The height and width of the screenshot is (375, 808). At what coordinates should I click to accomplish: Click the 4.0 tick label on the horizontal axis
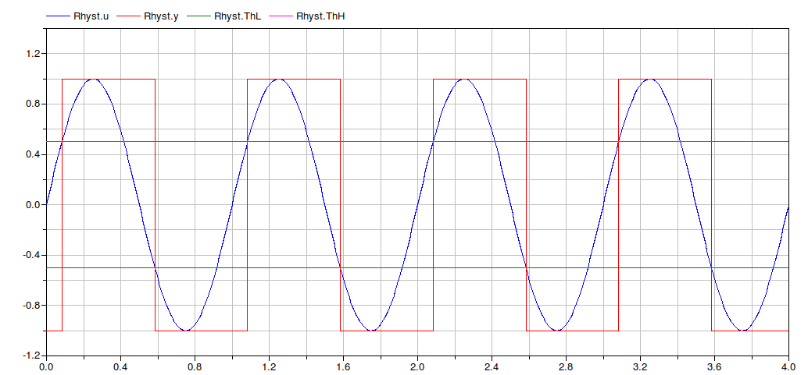pyautogui.click(x=788, y=366)
